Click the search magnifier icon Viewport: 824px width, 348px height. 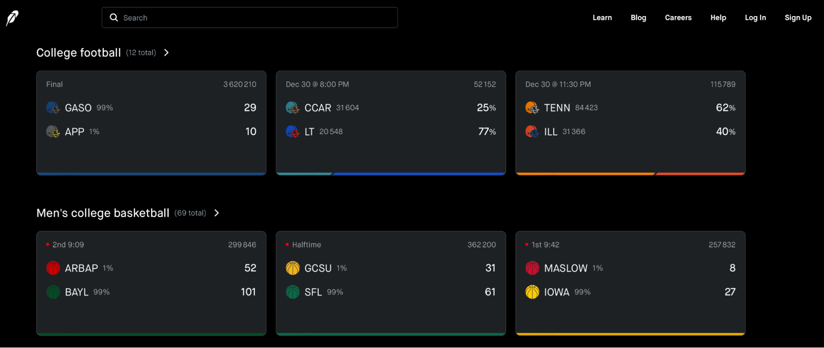coord(114,18)
